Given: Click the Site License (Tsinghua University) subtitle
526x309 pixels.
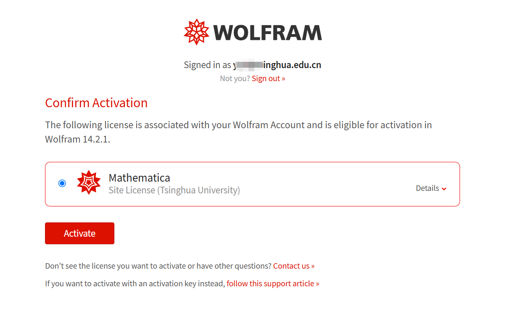Looking at the screenshot, I should coord(174,190).
